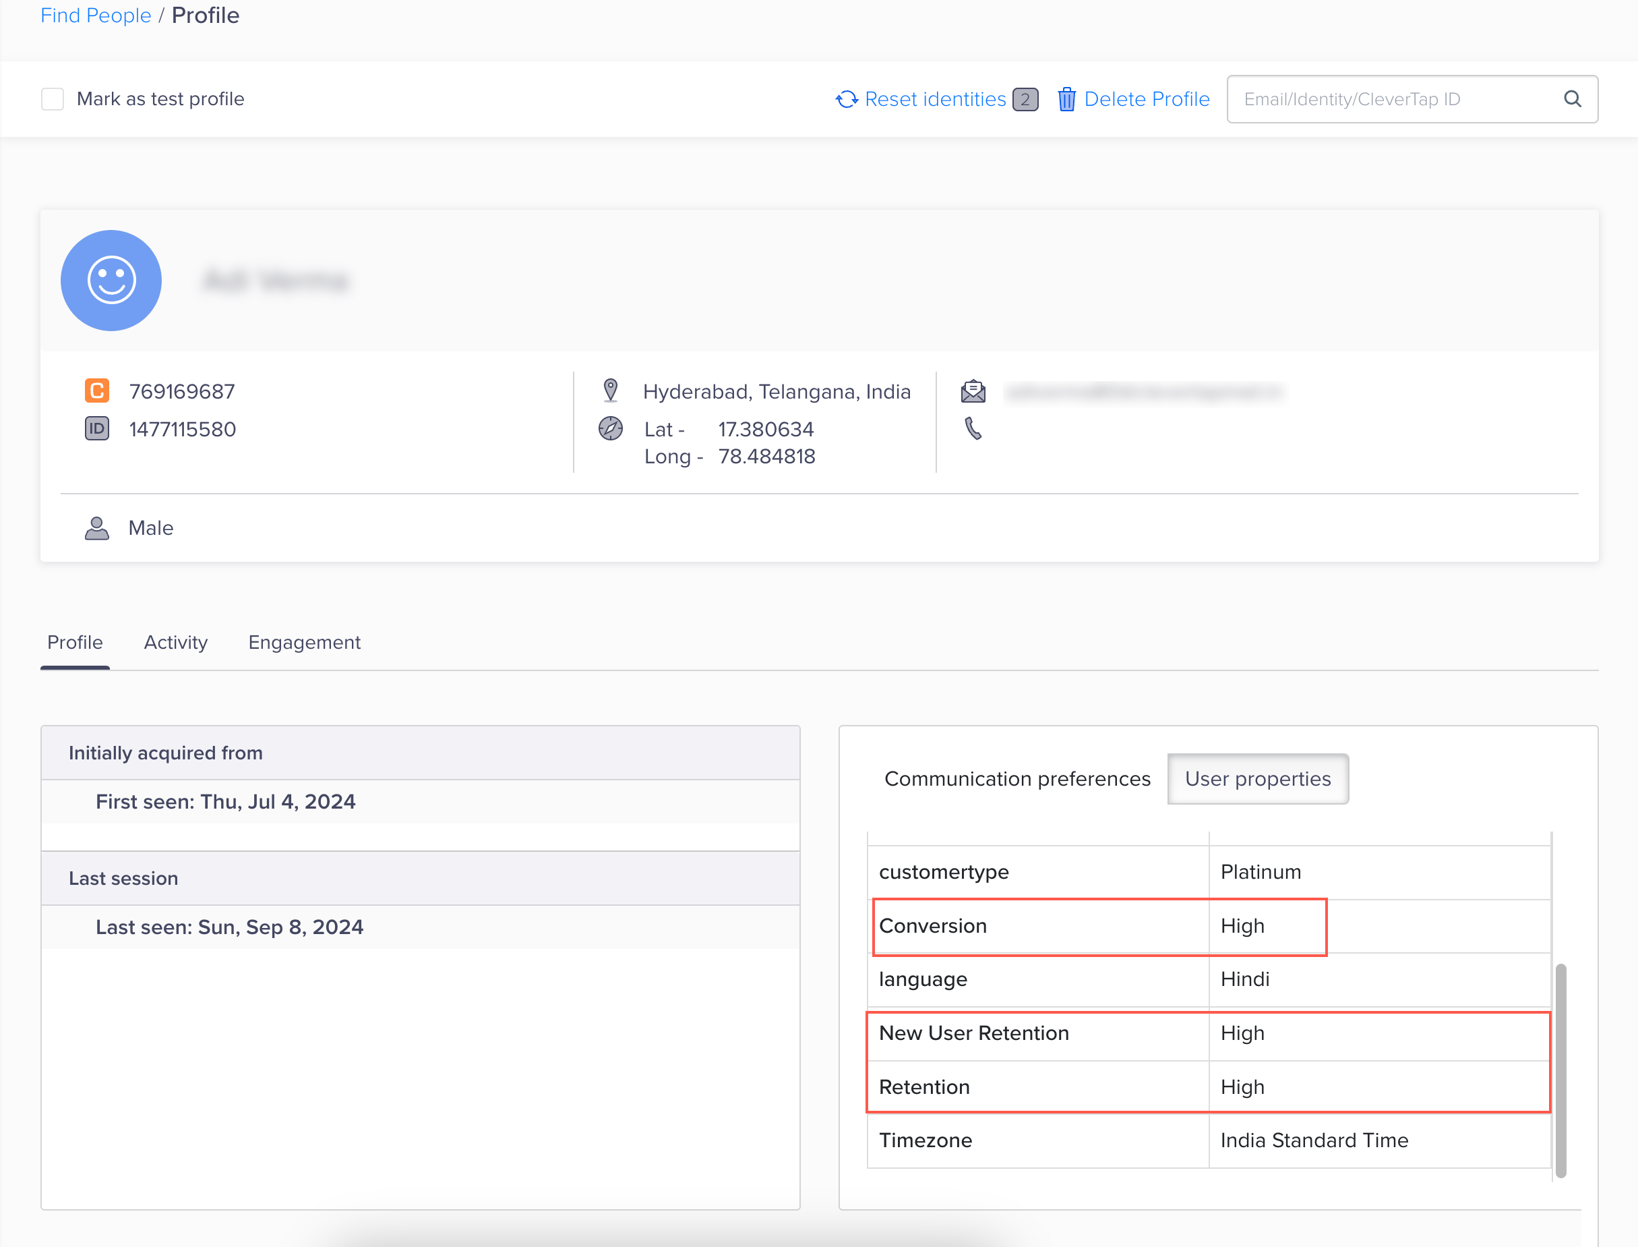This screenshot has width=1638, height=1247.
Task: Switch to Communication preferences view
Action: pos(1017,779)
